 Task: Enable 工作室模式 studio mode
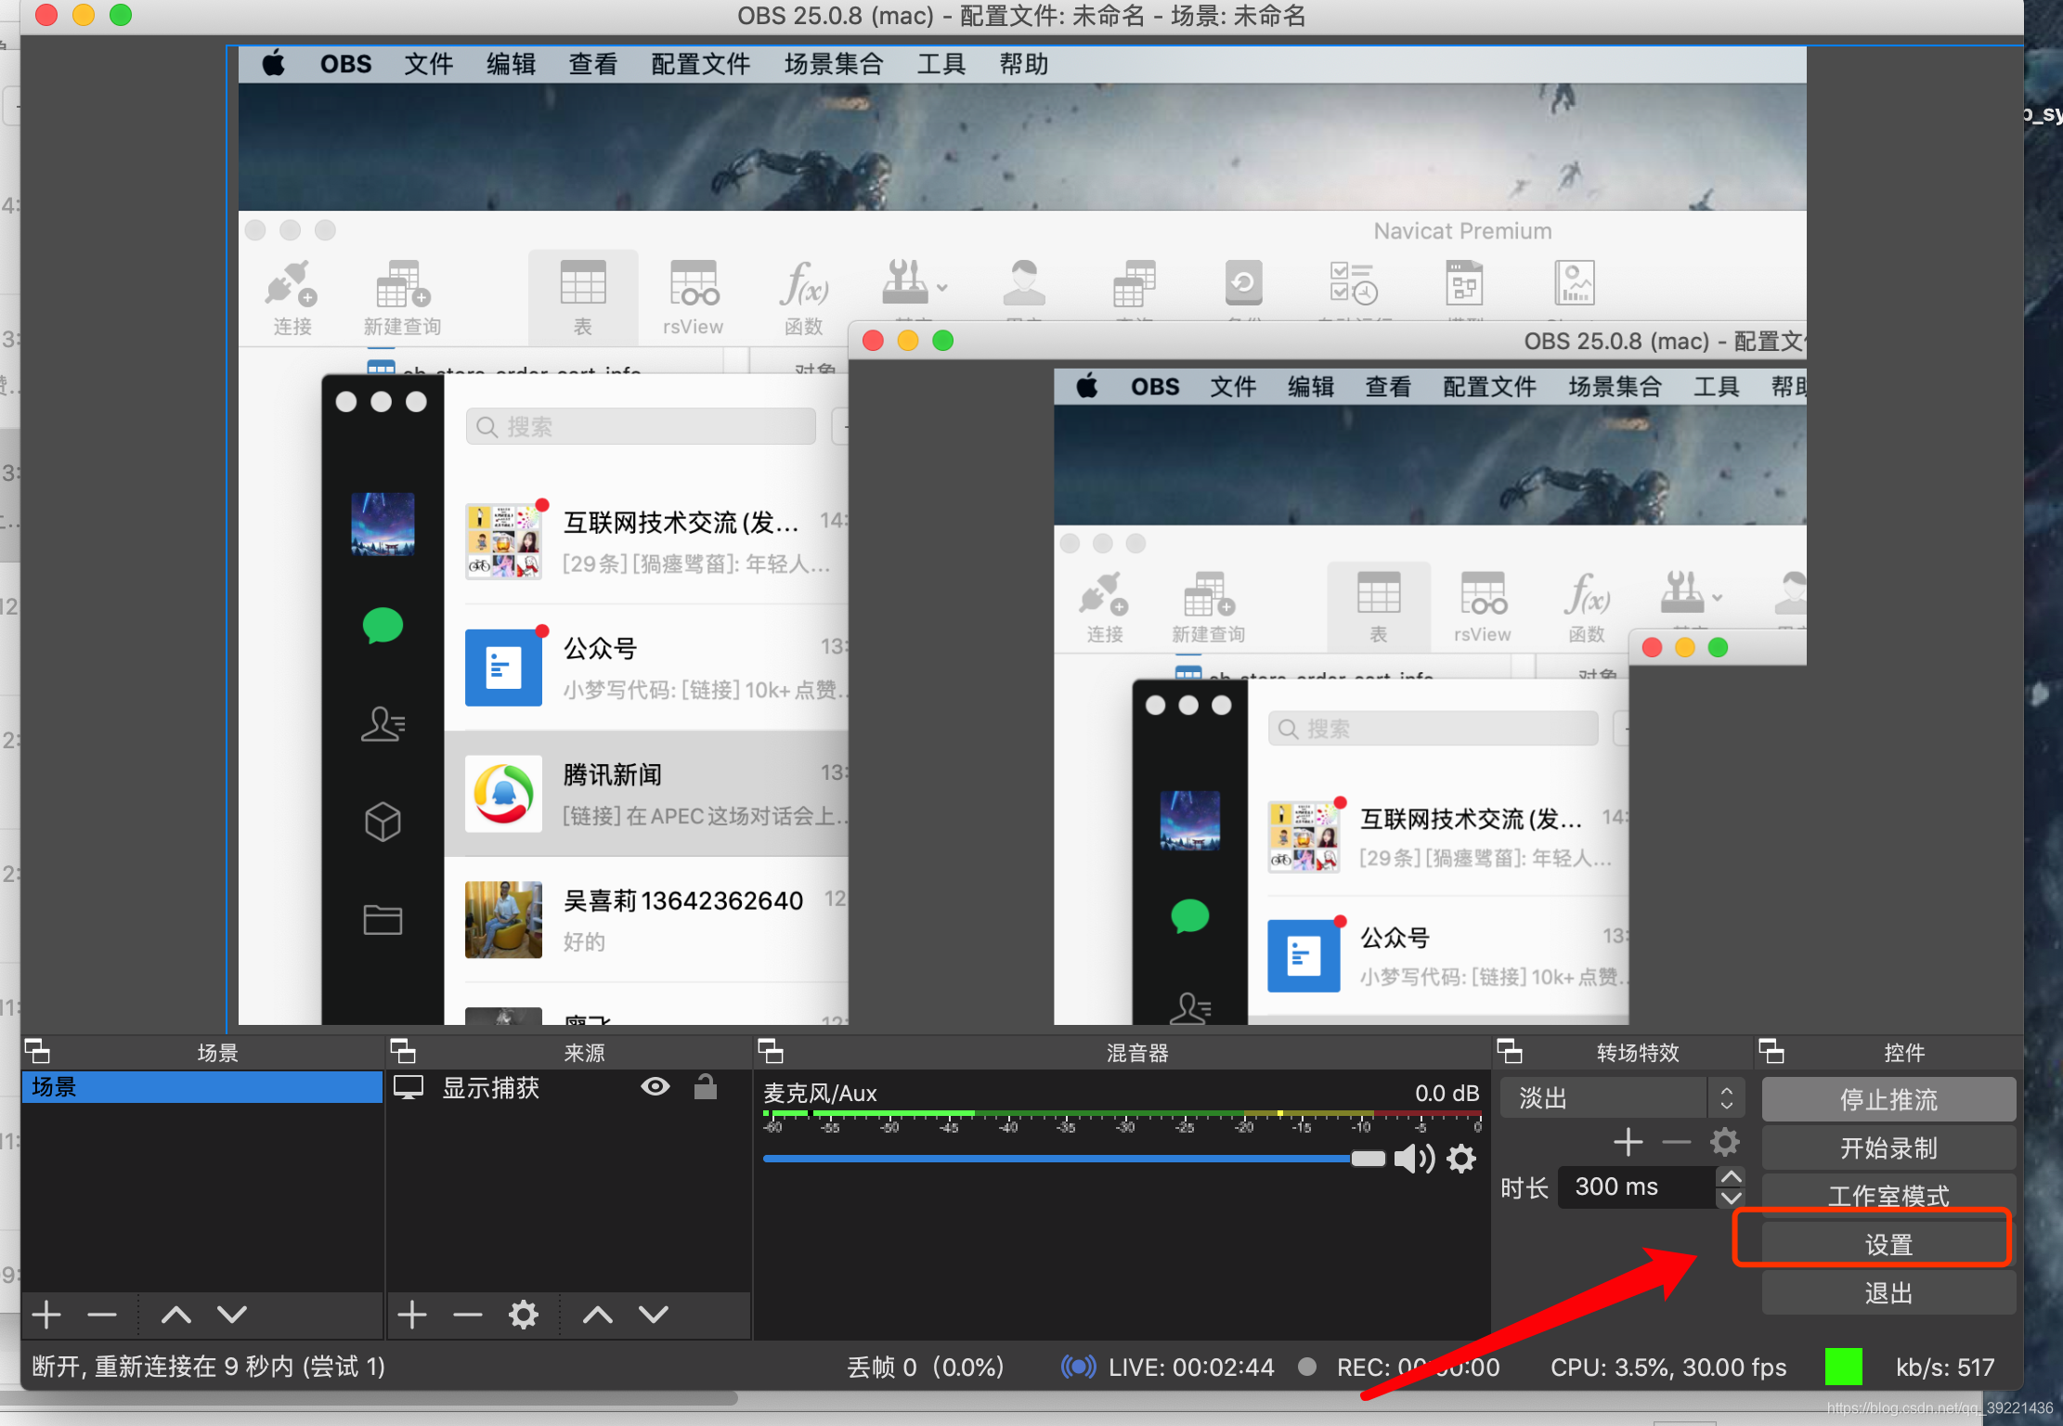click(1888, 1195)
